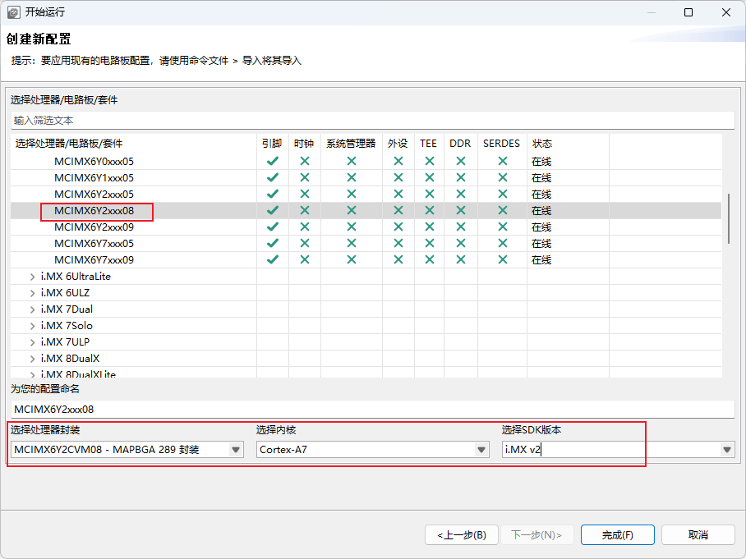Click the clock X icon for MCIMX6Y1xxx05
Viewport: 746px width, 559px height.
click(x=304, y=178)
